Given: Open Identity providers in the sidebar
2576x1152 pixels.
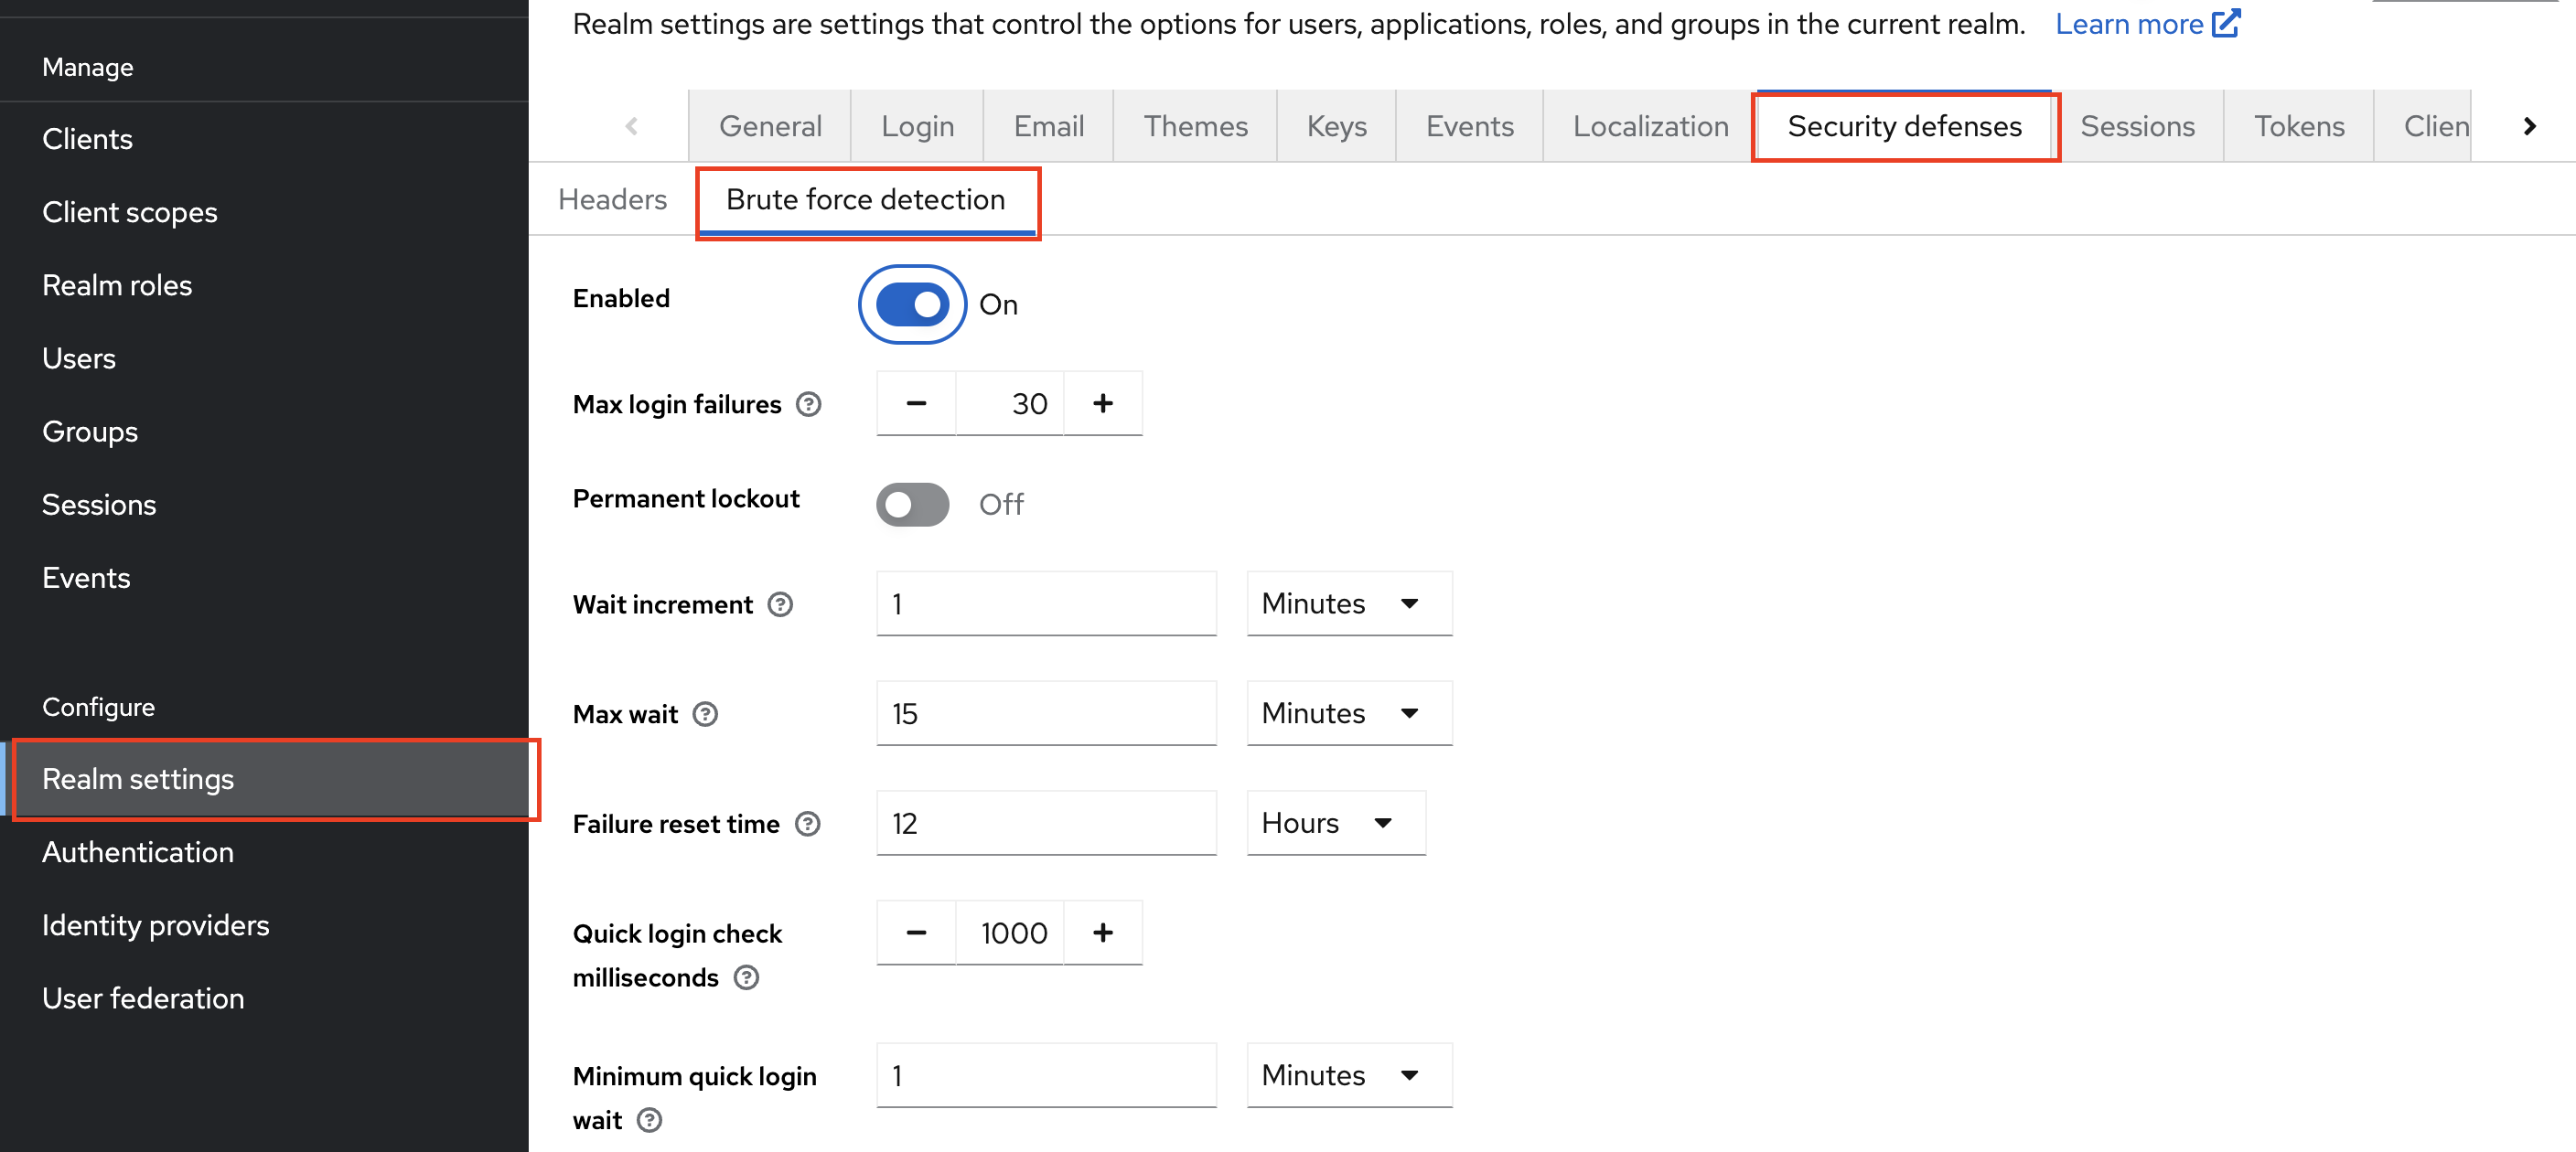Looking at the screenshot, I should click(x=264, y=924).
